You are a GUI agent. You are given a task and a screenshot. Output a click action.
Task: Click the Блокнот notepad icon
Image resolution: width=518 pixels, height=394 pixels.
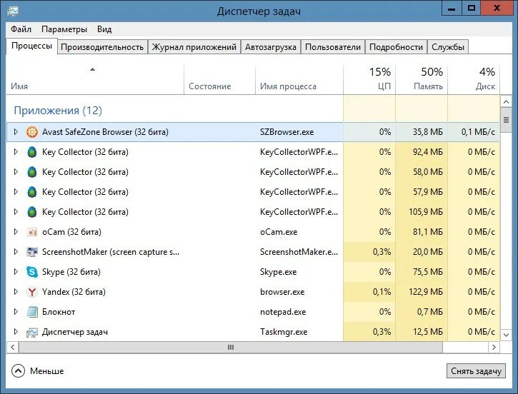coord(32,312)
